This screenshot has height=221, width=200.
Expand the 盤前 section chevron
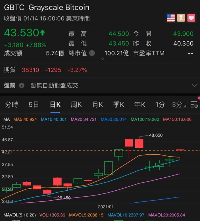tap(195, 85)
